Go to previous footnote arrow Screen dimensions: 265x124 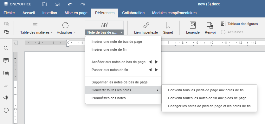[x=150, y=62]
